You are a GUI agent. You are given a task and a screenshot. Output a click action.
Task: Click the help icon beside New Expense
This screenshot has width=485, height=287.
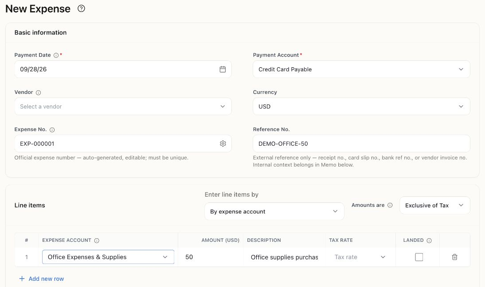tap(81, 9)
